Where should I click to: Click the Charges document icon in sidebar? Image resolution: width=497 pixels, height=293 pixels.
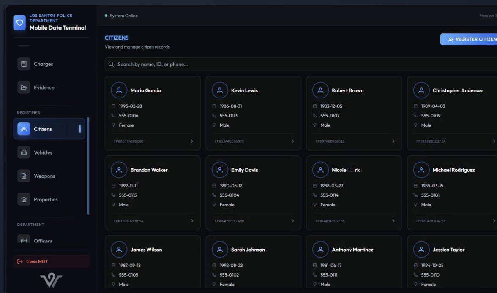[24, 64]
